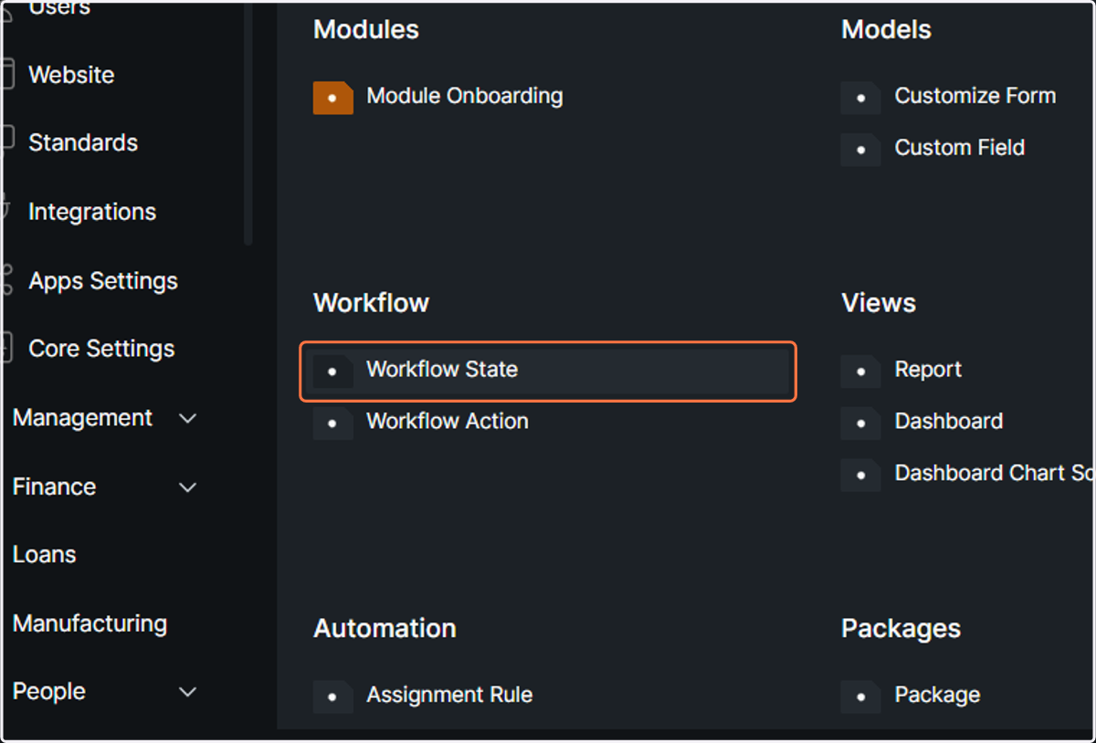The image size is (1096, 743).
Task: Open the Dashboard link
Action: [949, 421]
